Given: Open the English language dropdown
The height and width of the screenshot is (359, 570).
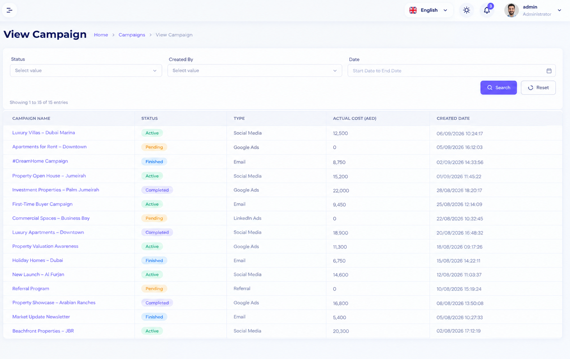Looking at the screenshot, I should (x=428, y=10).
